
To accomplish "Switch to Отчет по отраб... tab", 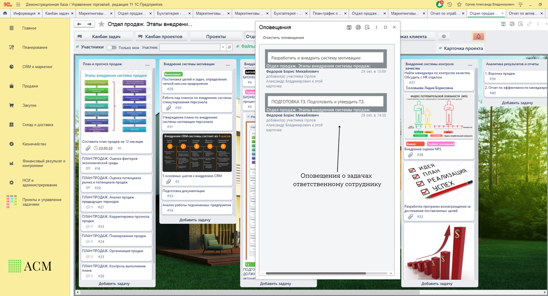I will click(447, 13).
